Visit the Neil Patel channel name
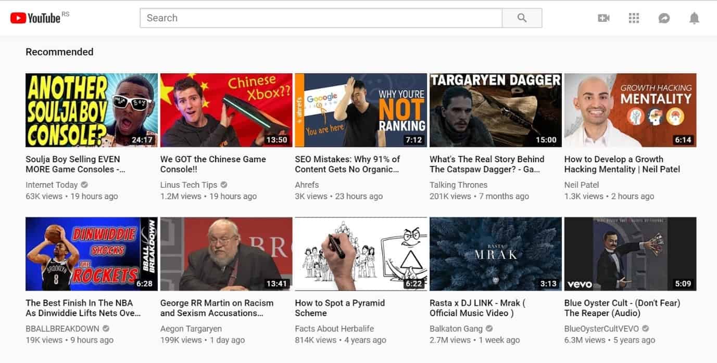 [582, 185]
